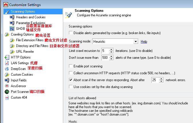Decrease network errors abort count
This screenshot has height=123, width=193.
(161, 81)
